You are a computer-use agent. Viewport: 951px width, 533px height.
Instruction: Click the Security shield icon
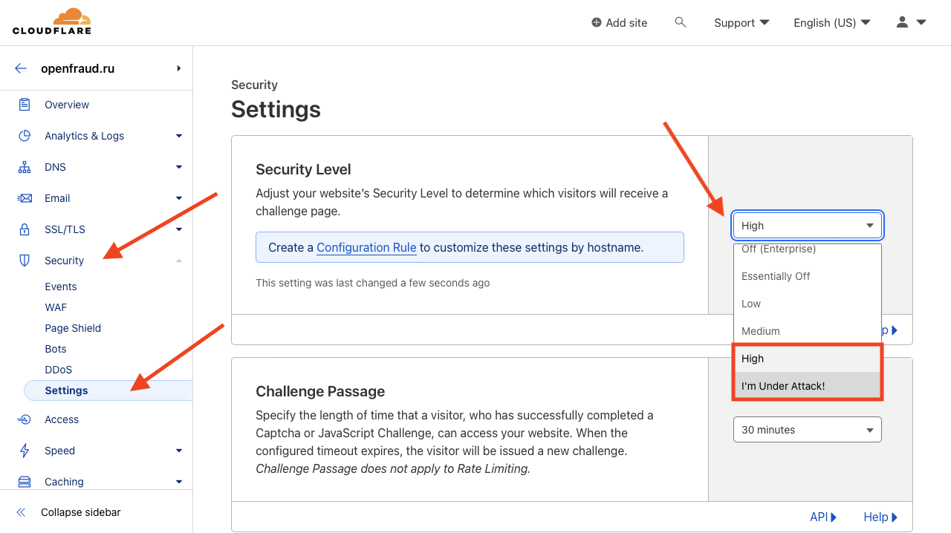tap(25, 261)
